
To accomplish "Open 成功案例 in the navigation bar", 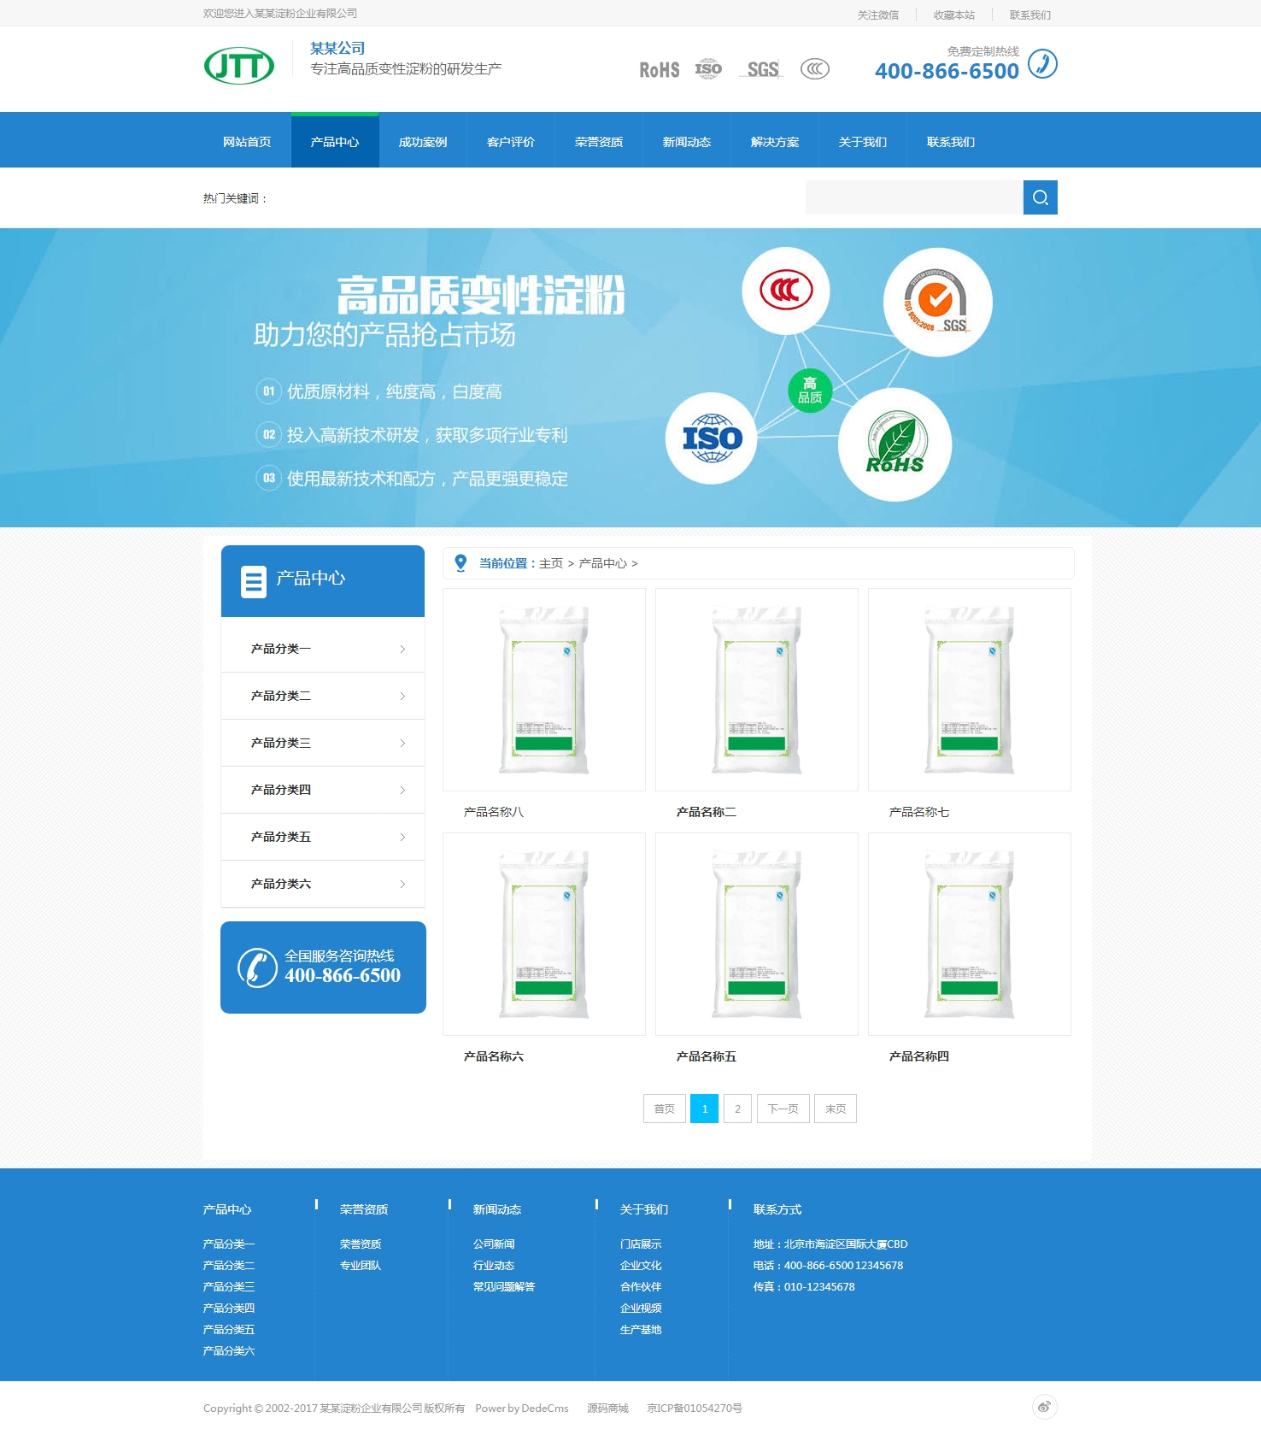I will [423, 142].
